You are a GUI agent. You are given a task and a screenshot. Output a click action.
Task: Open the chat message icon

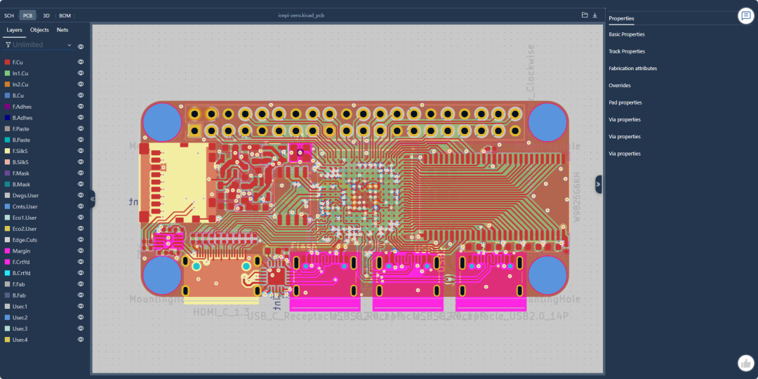(746, 15)
